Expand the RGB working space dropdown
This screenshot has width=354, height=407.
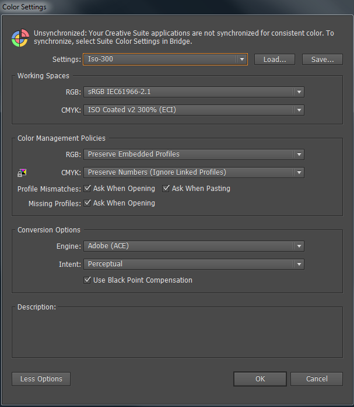pyautogui.click(x=194, y=92)
